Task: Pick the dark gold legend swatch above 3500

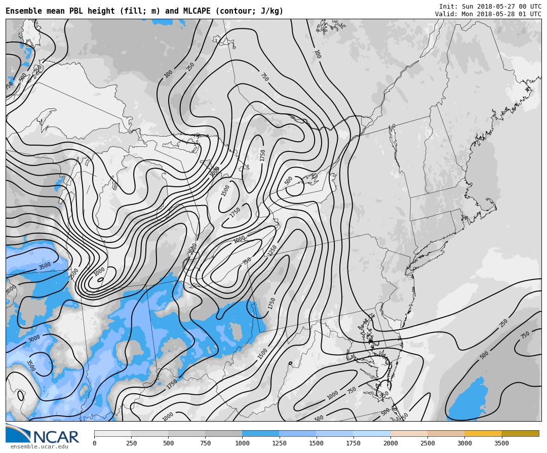Action: pyautogui.click(x=520, y=433)
